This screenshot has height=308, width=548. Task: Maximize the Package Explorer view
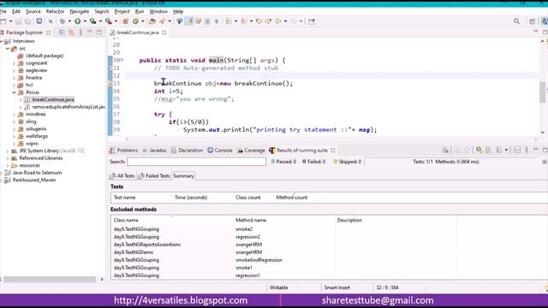[99, 33]
